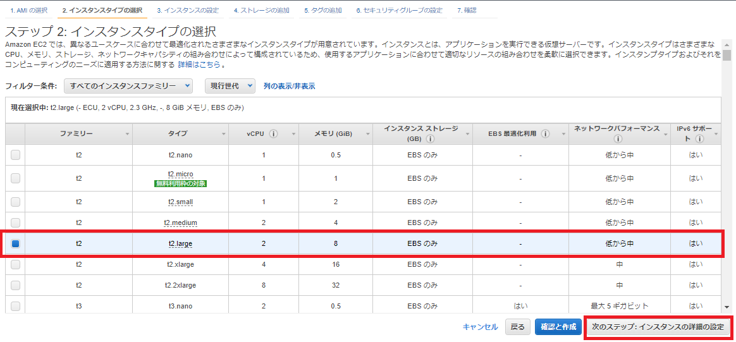Click the EBS 最適化利用 info icon
This screenshot has width=736, height=342.
[545, 134]
